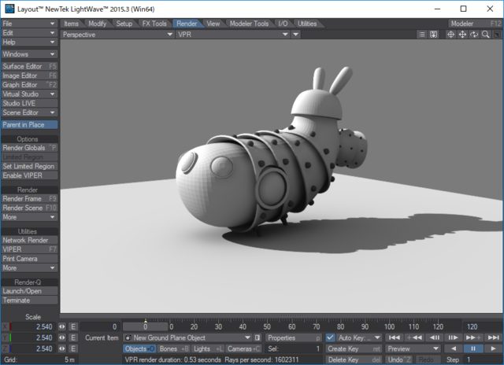Switch selection mode to Bones
504x365 pixels.
tap(174, 348)
